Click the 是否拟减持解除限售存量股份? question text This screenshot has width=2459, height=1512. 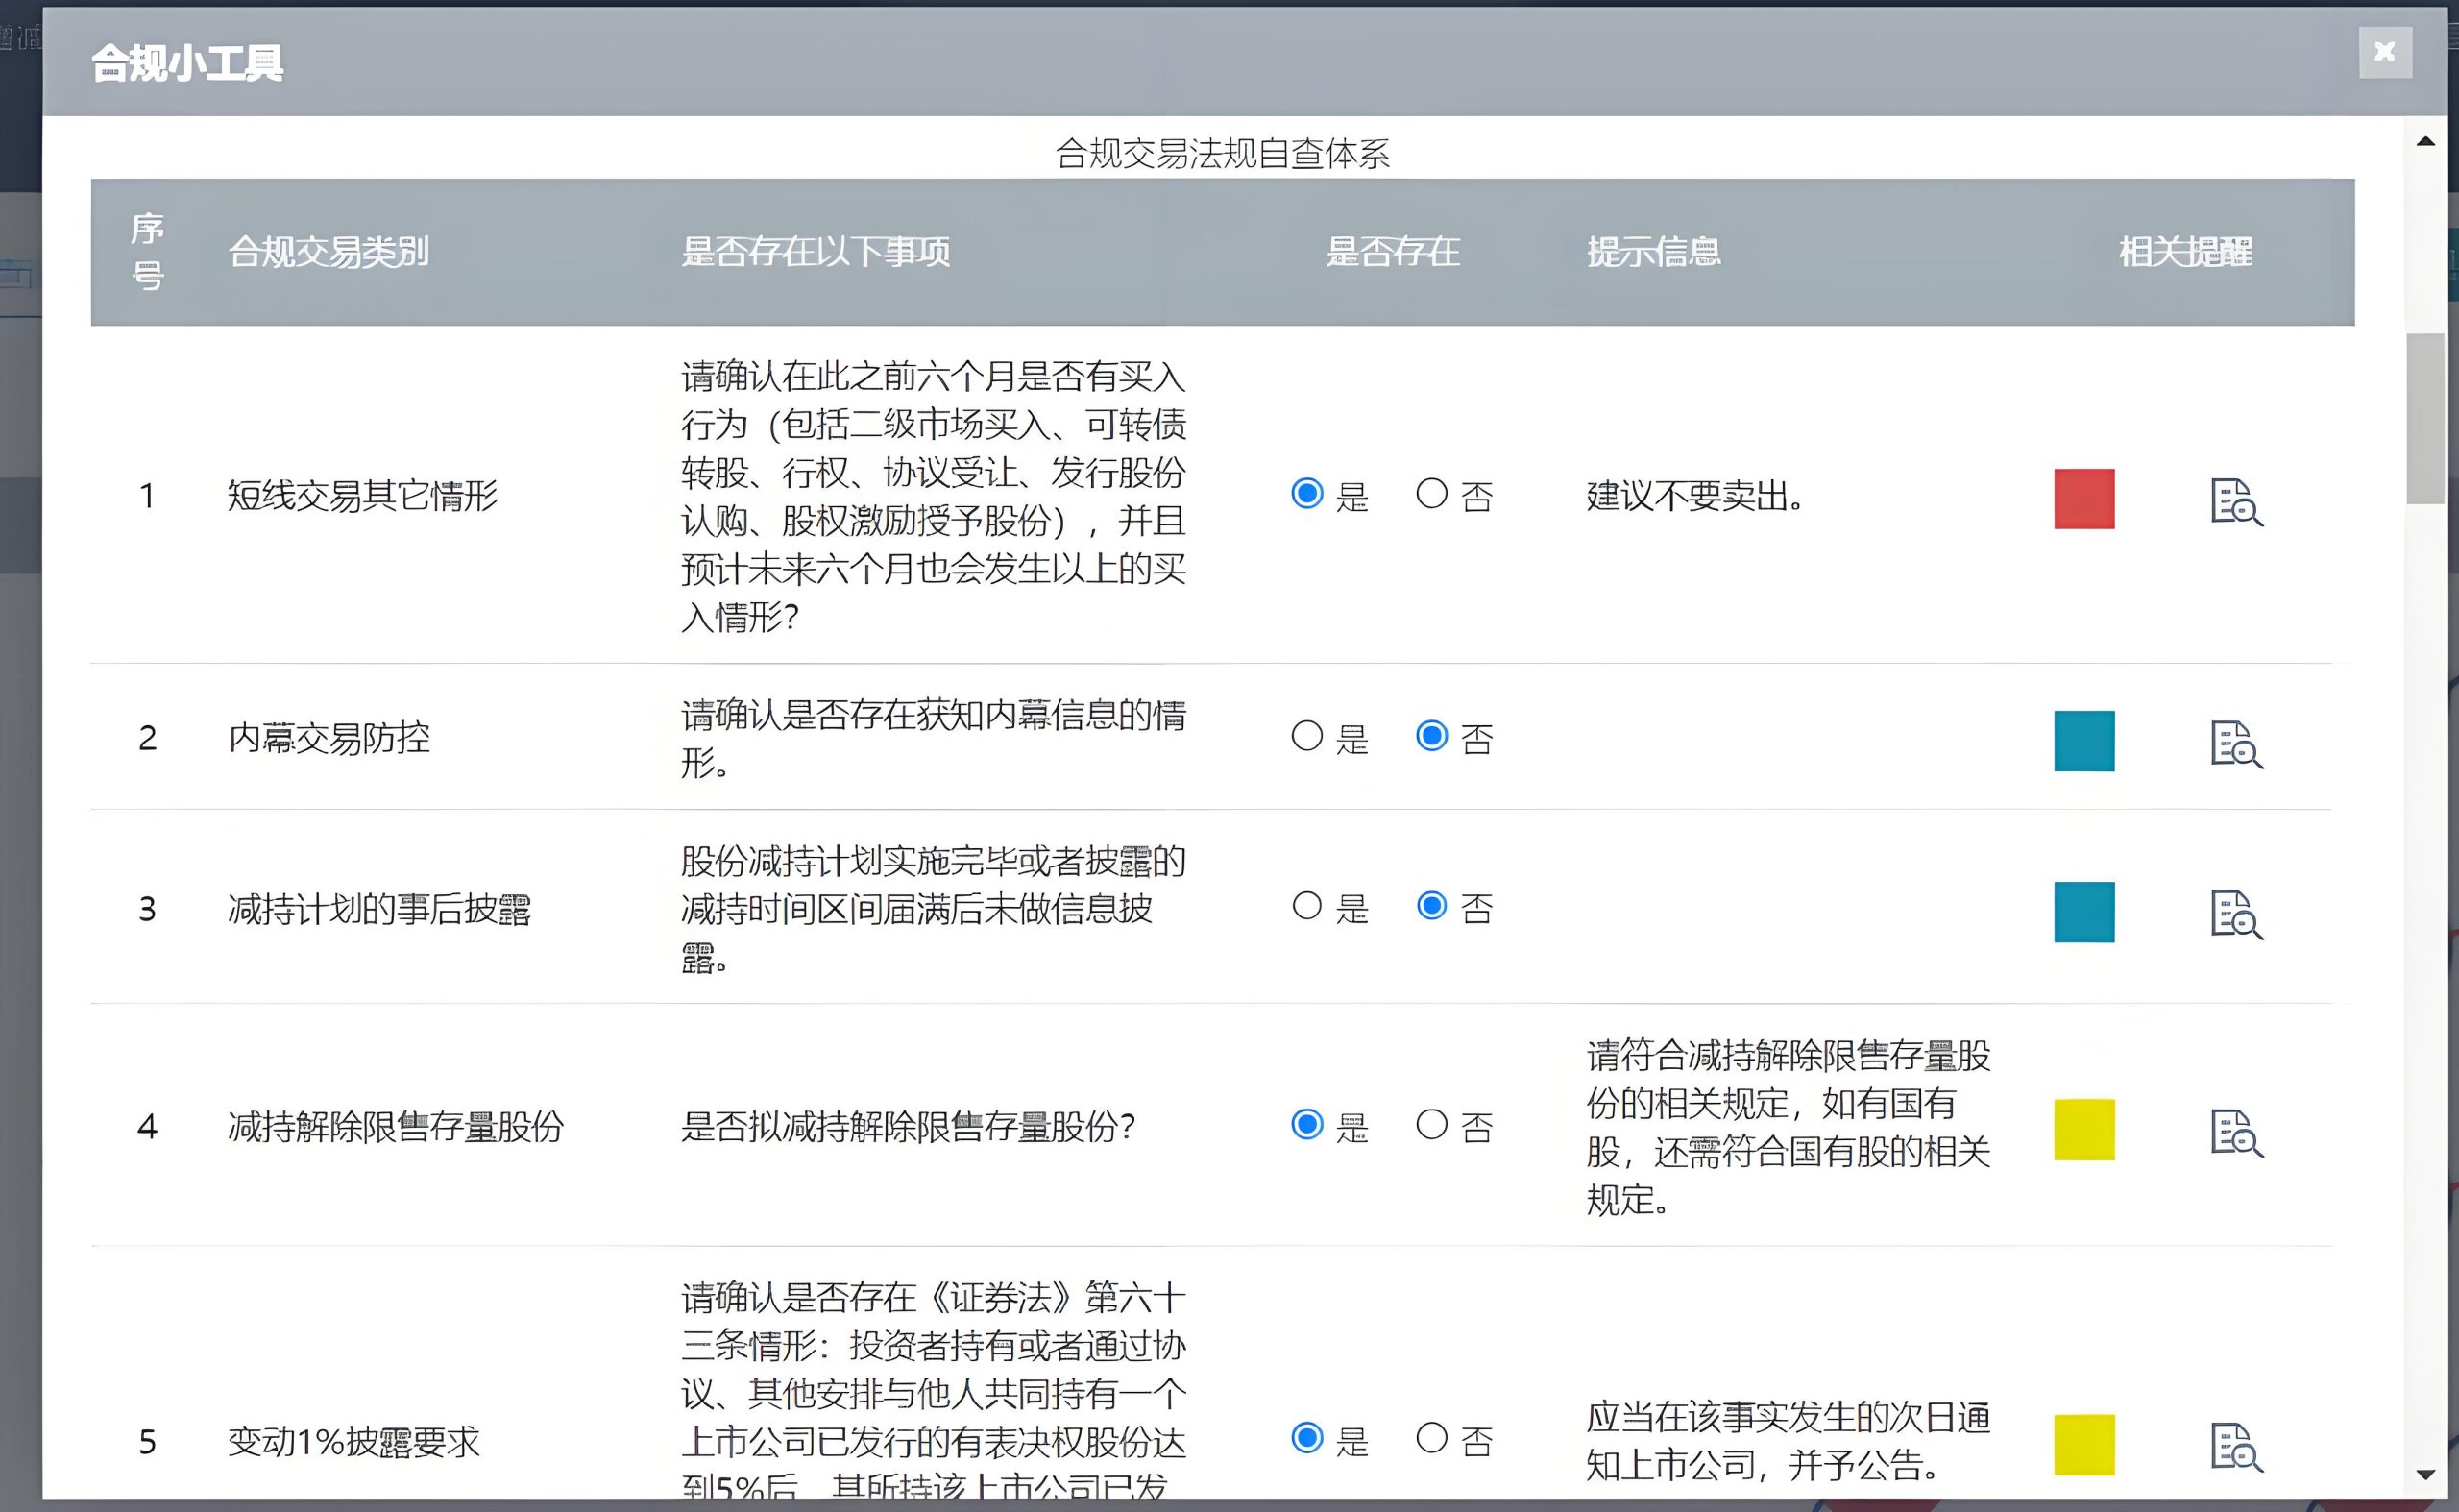tap(908, 1127)
